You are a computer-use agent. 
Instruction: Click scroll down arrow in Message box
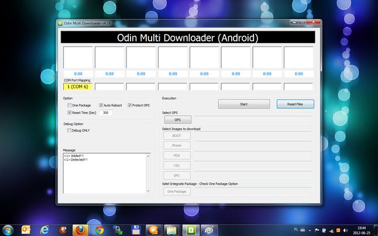point(148,191)
